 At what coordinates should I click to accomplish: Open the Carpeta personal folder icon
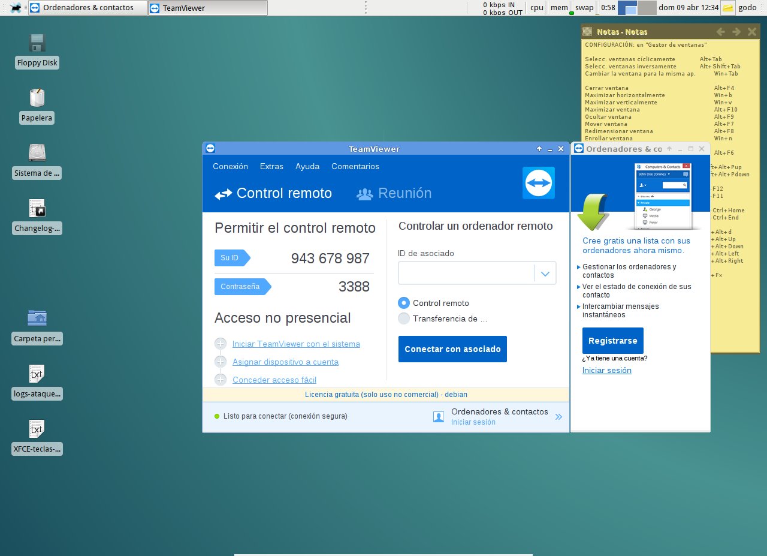(x=37, y=318)
